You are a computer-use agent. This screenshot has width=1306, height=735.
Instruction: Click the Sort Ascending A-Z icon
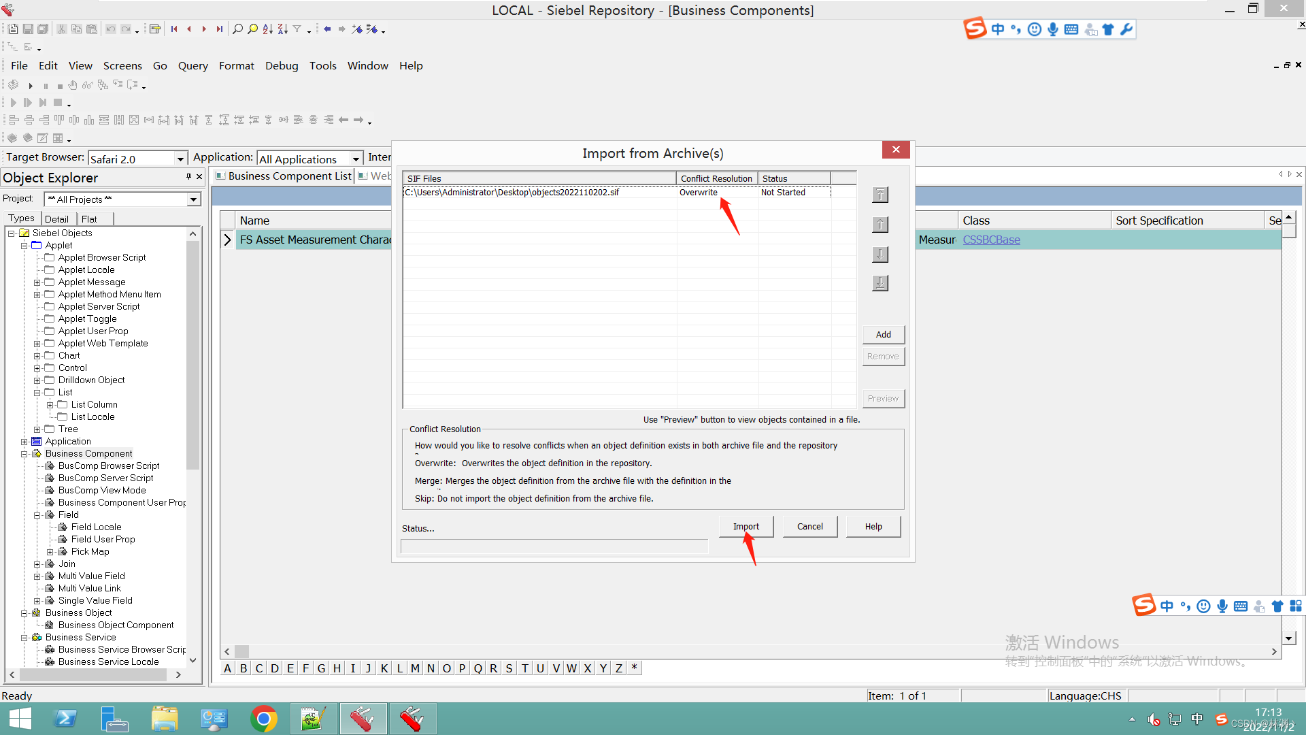click(267, 29)
